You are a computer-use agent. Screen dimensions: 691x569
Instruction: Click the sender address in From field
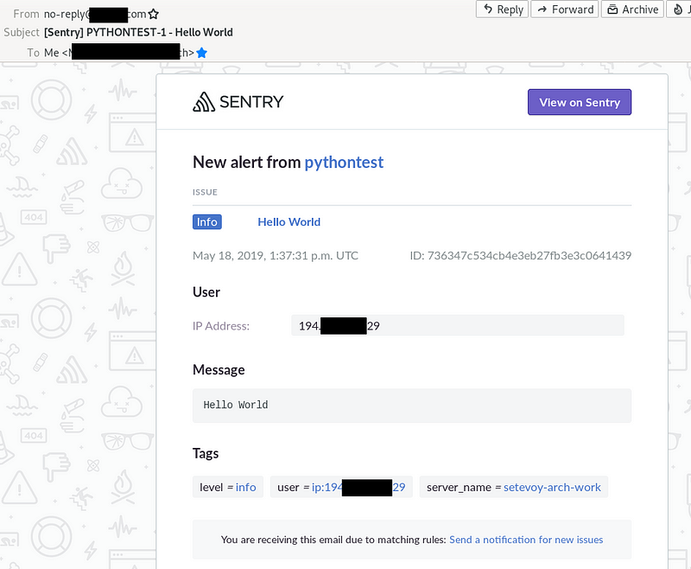(x=95, y=14)
